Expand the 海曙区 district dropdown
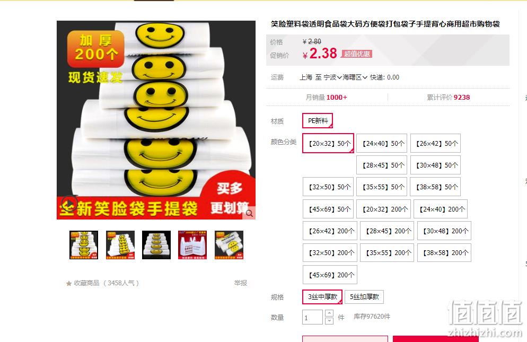This screenshot has height=342, width=527. [355, 77]
